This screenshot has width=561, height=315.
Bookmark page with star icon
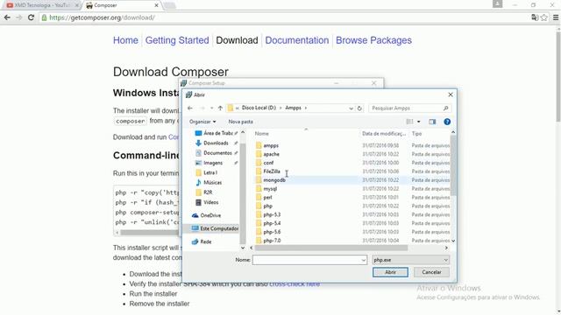tap(544, 17)
